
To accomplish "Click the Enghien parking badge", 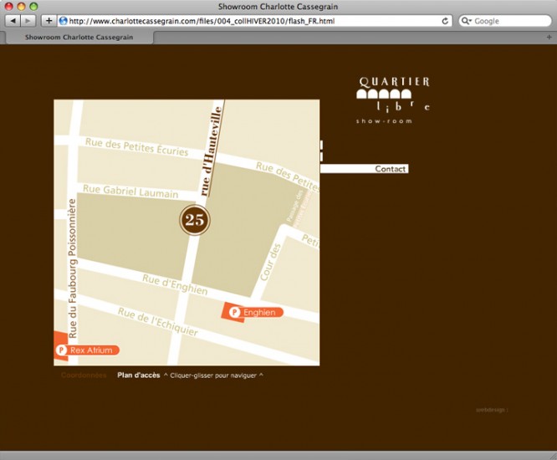I will click(x=255, y=312).
